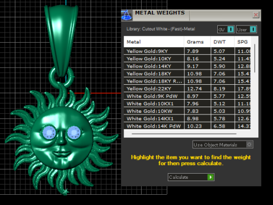Select the White Gold:9K PdW row
The image size is (273, 205).
pos(187,96)
